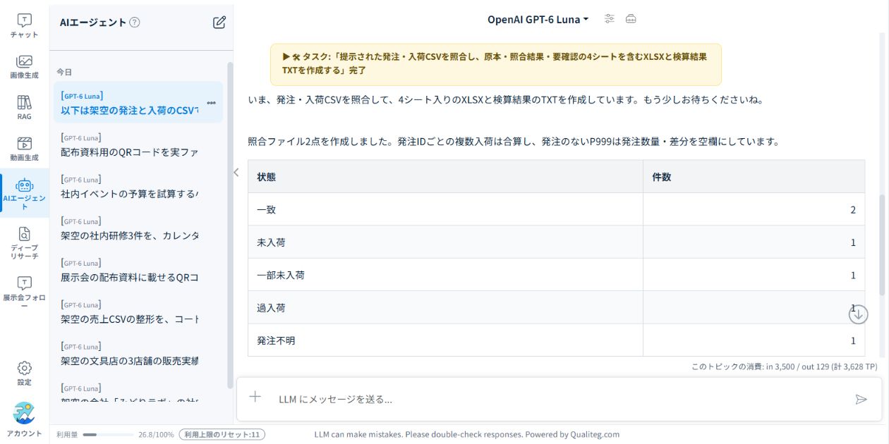This screenshot has width=889, height=444.
Task: Open the チャット section
Action: 24,26
